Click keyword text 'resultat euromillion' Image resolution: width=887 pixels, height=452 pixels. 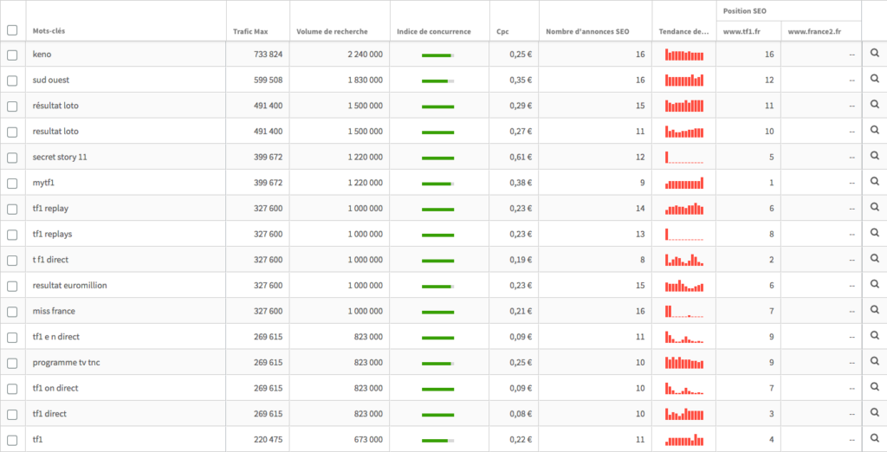(x=69, y=285)
